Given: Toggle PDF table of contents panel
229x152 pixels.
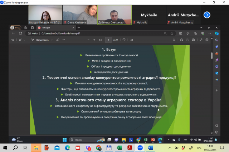Looking at the screenshot, I should click(x=13, y=40).
